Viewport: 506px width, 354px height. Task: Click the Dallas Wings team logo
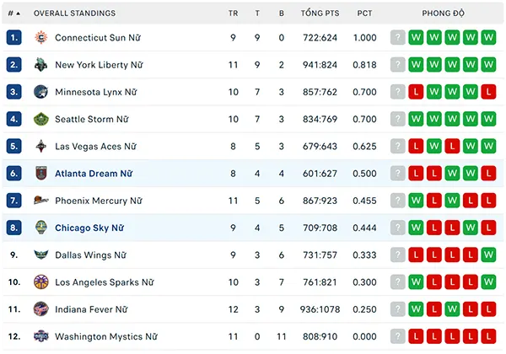pyautogui.click(x=41, y=255)
